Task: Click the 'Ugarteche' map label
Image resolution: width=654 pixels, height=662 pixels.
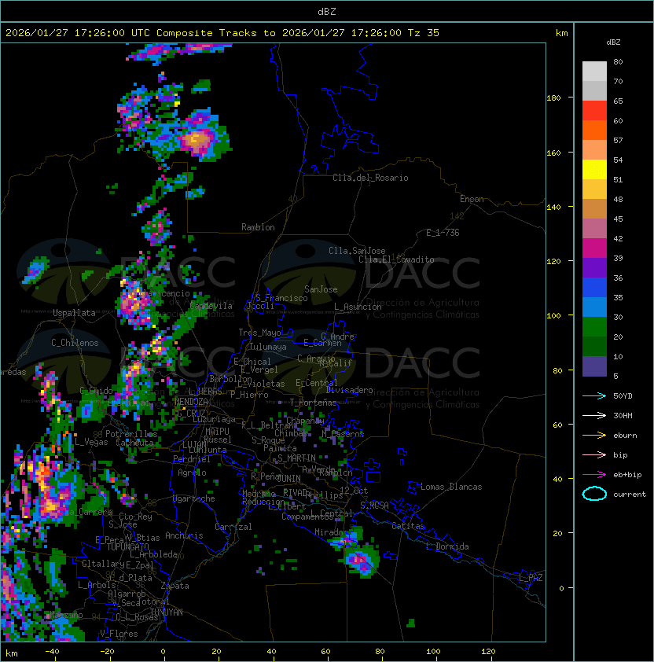Action: point(193,498)
